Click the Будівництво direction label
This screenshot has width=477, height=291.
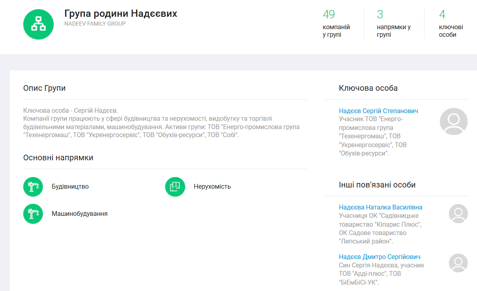coord(70,187)
